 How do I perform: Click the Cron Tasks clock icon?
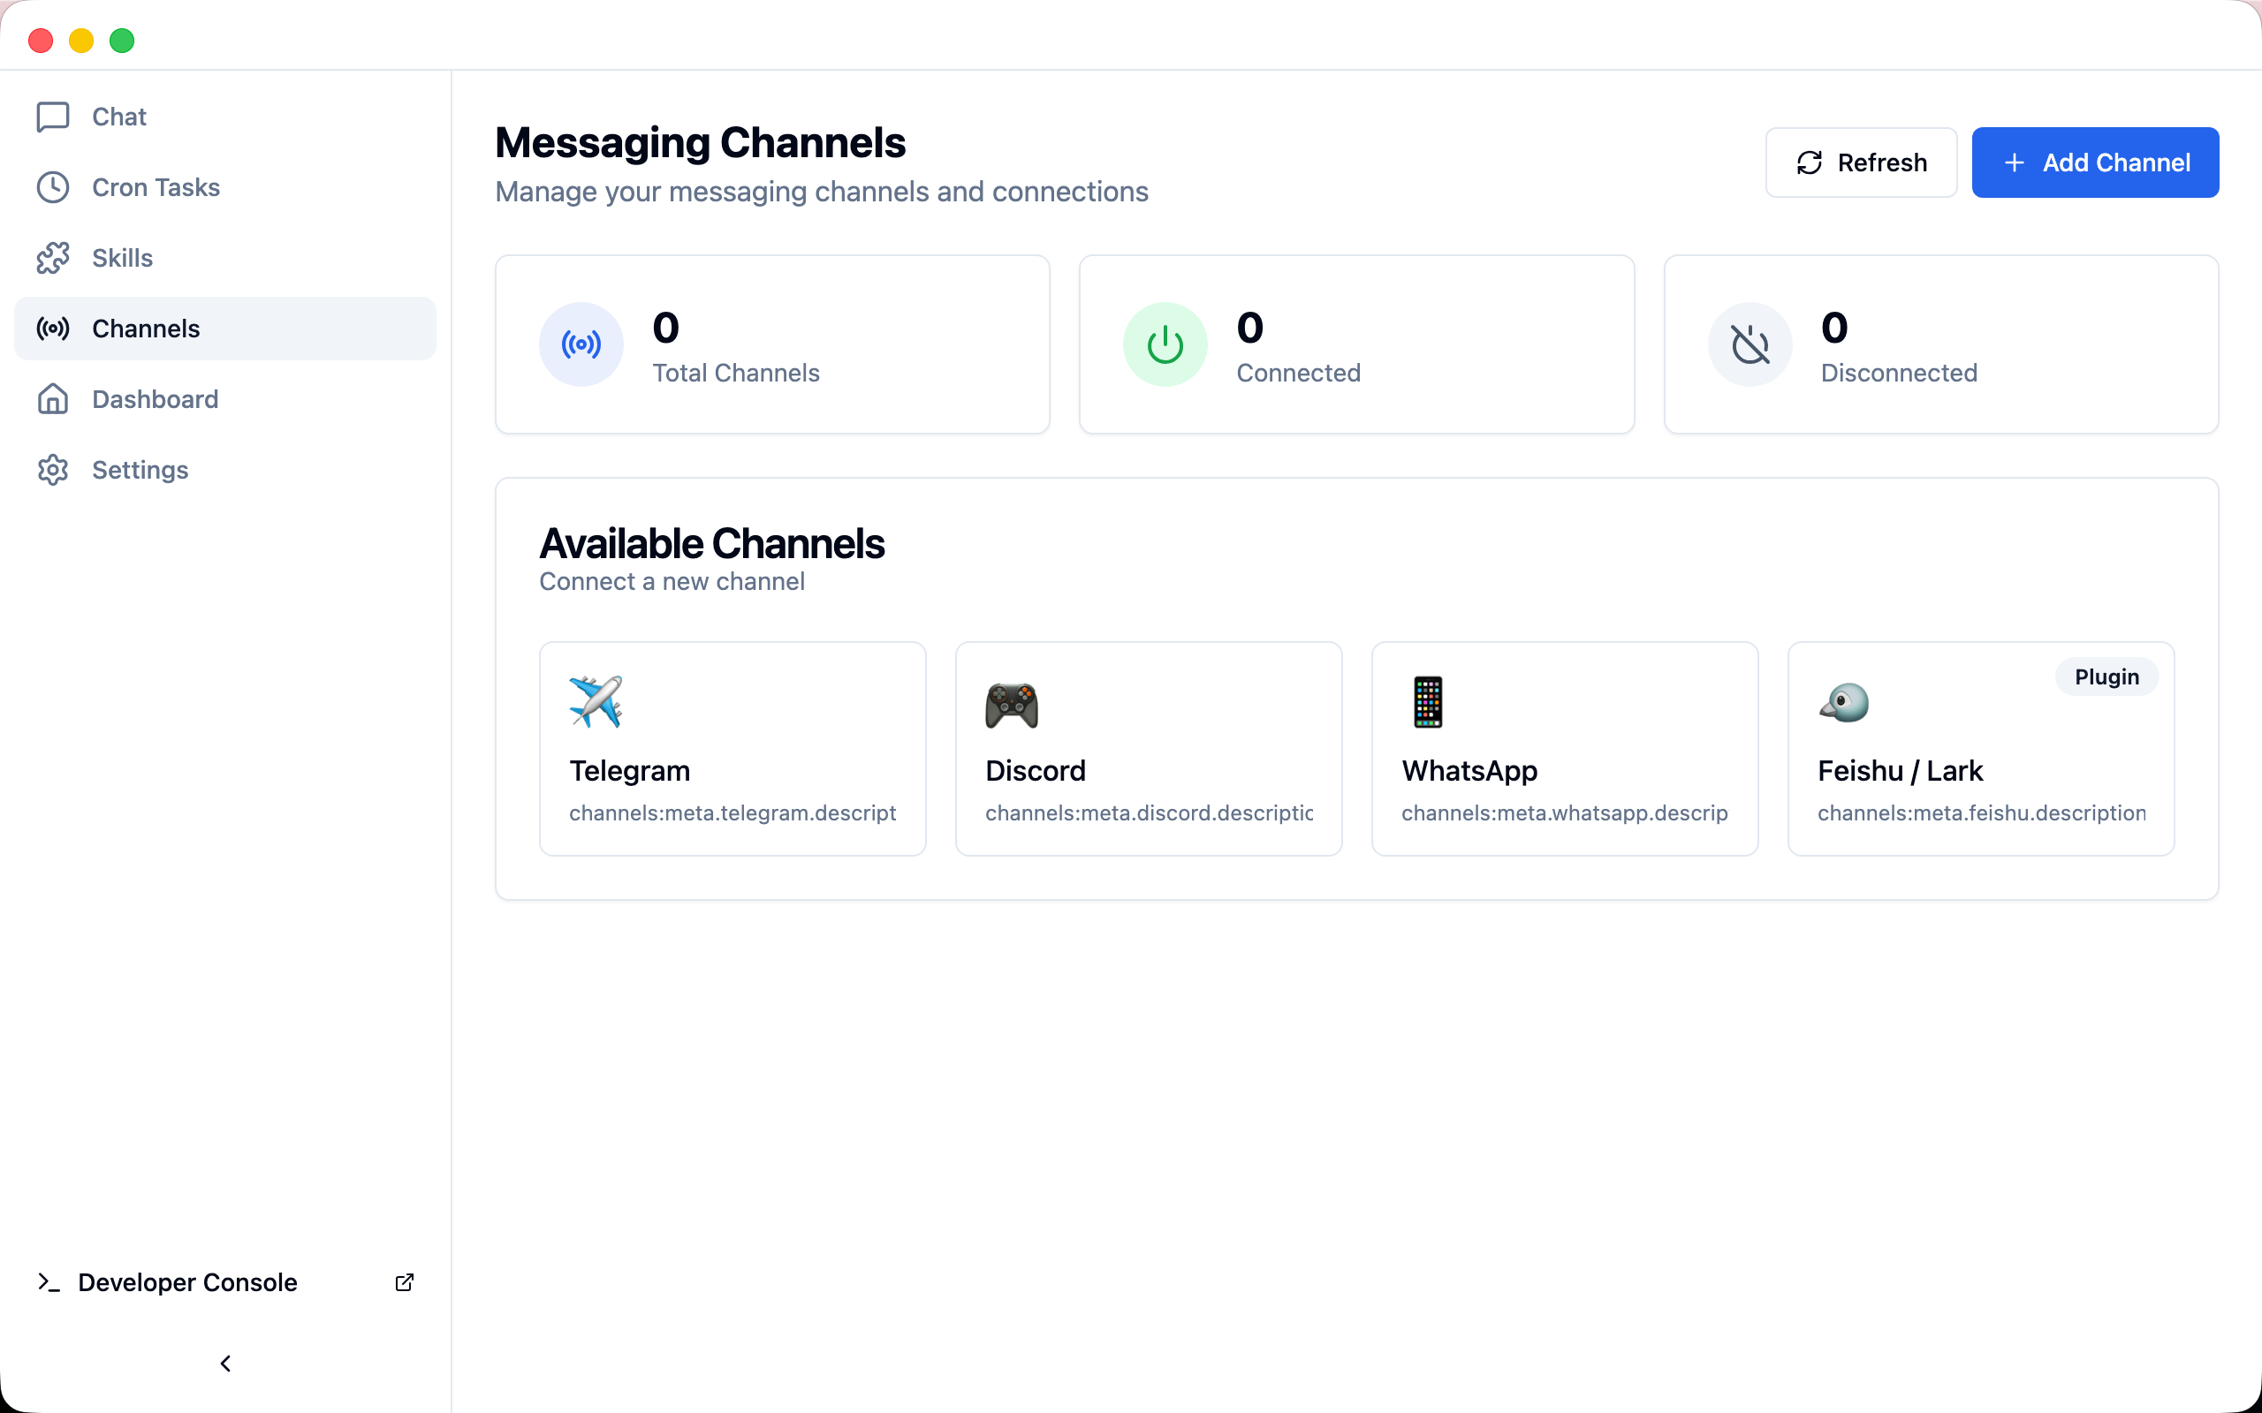coord(52,188)
